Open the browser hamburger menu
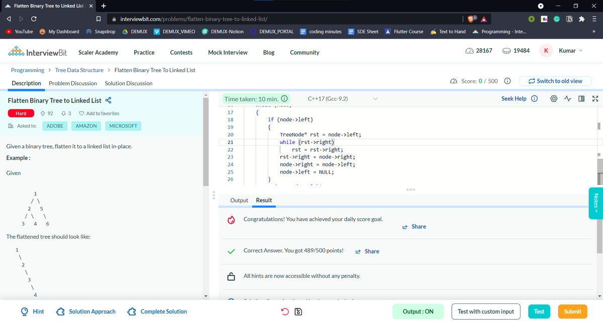The height and width of the screenshot is (323, 603). [x=594, y=19]
